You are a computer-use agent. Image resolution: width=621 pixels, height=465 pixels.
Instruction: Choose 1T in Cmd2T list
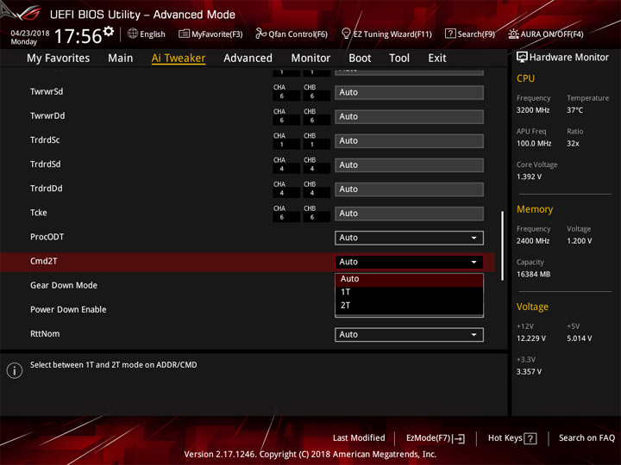tap(409, 292)
